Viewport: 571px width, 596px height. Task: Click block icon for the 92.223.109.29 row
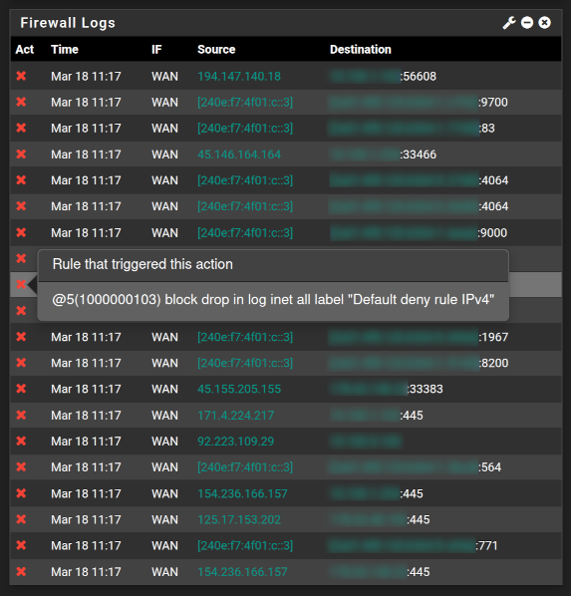[21, 441]
